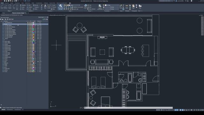Expand the Dibujo panel title
204x115 pixels.
pos(10,11)
